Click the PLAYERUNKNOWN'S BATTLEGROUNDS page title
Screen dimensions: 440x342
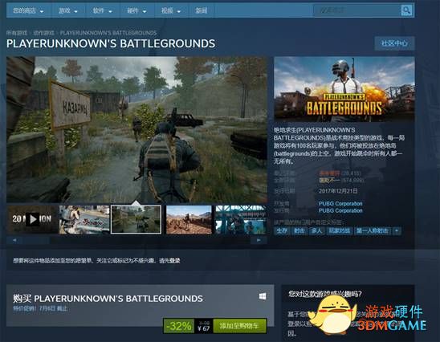111,43
